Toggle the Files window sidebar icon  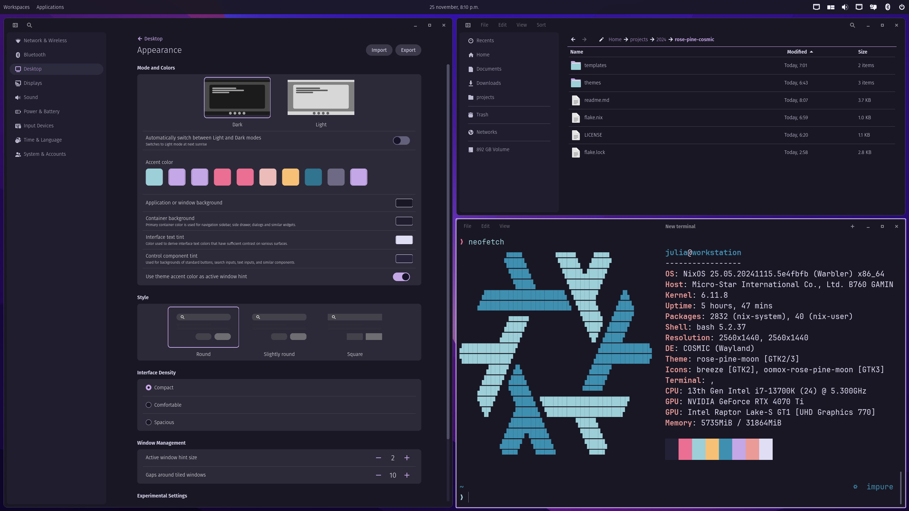pos(468,25)
